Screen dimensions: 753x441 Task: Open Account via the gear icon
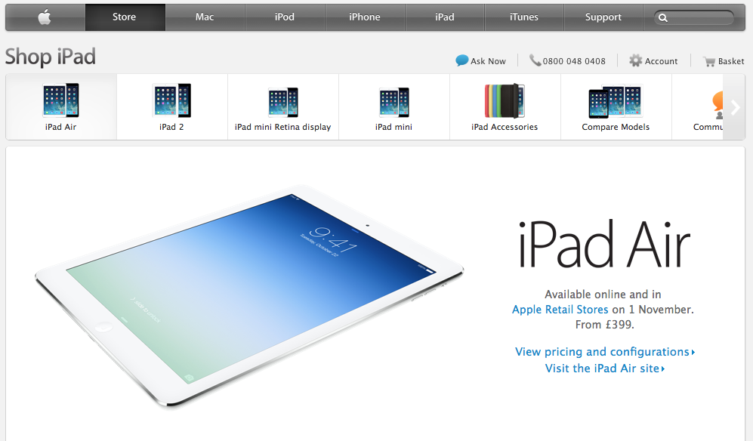635,60
